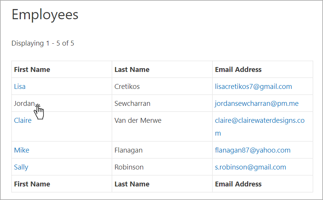Select the Flanagan last name cell

128,150
